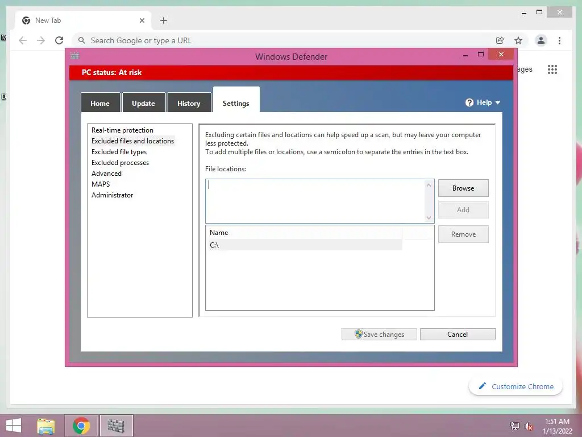Click the Windows Defender title bar icon
This screenshot has width=582, height=437.
74,55
